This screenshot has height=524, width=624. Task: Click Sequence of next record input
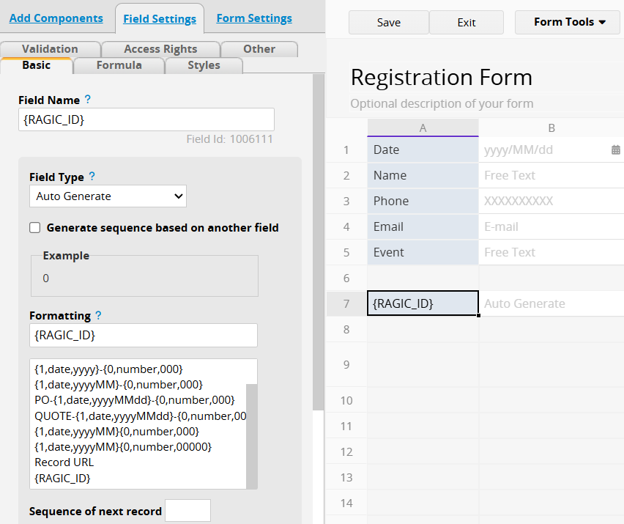[x=187, y=511]
